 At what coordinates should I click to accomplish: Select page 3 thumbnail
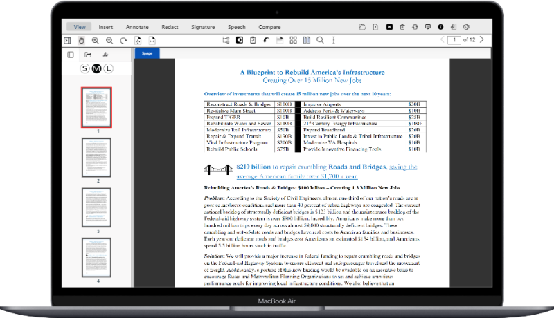click(x=96, y=207)
